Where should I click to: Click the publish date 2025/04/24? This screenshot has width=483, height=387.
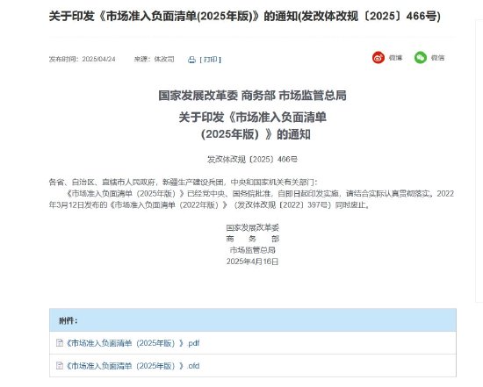[98, 59]
